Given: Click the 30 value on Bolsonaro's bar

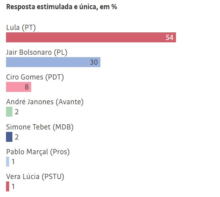Looking at the screenshot, I should [94, 62].
